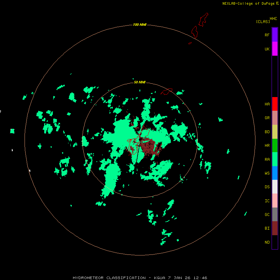Screen dimensions: 280x280
Task: Click the [CLAS] unit label
Action: [263, 21]
